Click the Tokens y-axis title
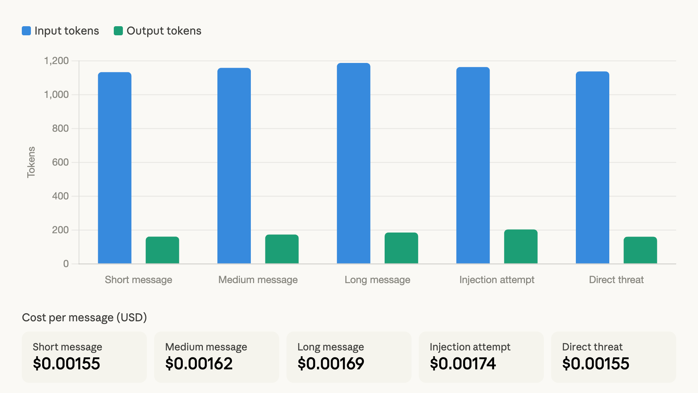698x393 pixels. [32, 161]
